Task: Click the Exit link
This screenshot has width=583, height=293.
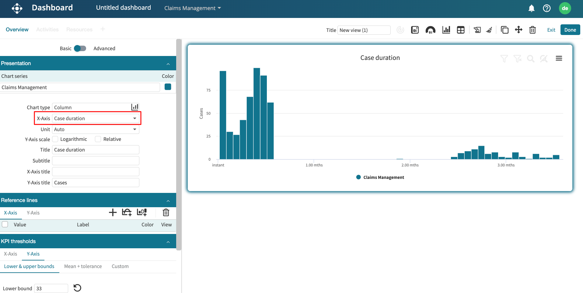Action: (551, 30)
